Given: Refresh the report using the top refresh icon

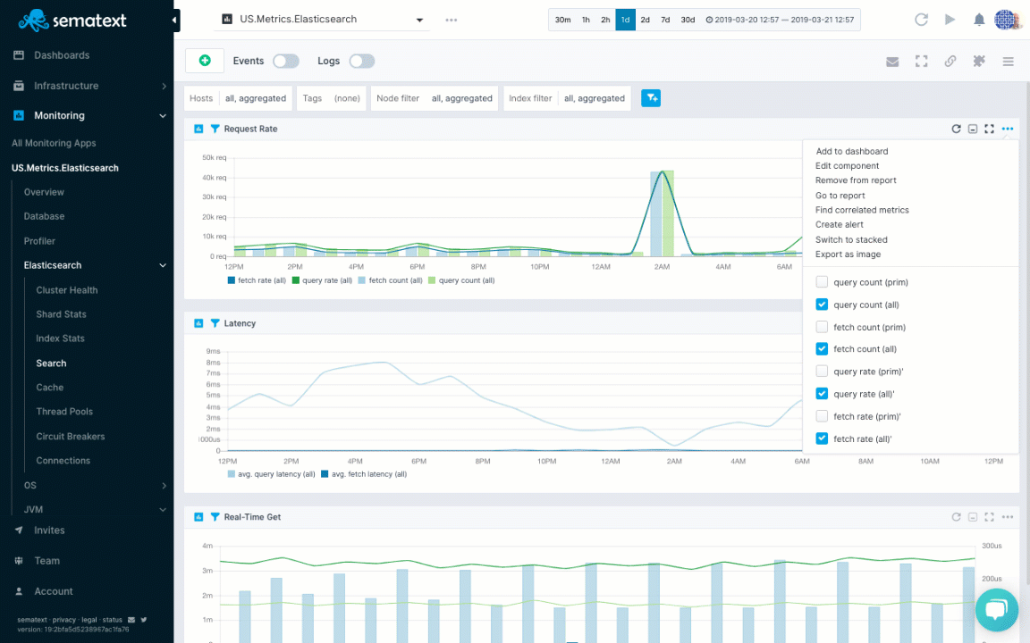Looking at the screenshot, I should coord(921,20).
